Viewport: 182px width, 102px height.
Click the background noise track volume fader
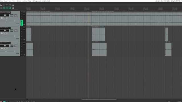[x=5, y=15]
